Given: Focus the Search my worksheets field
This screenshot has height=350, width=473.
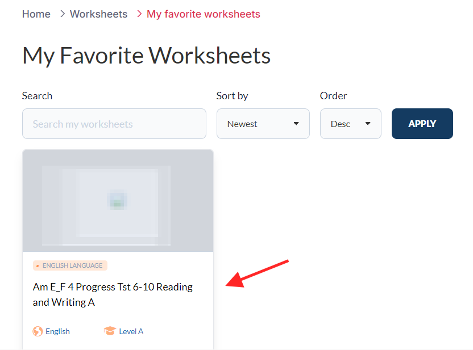Looking at the screenshot, I should (x=114, y=124).
